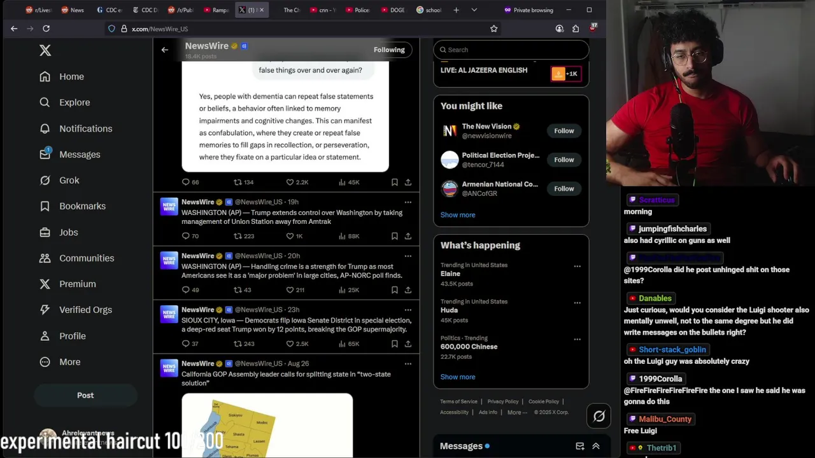
Task: Reload the page in browser toolbar
Action: point(46,29)
